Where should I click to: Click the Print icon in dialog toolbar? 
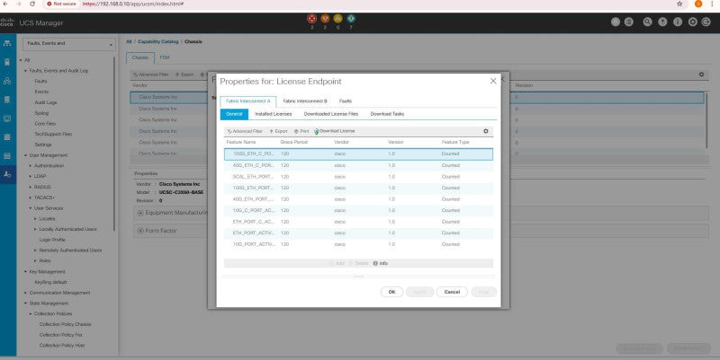(x=297, y=131)
